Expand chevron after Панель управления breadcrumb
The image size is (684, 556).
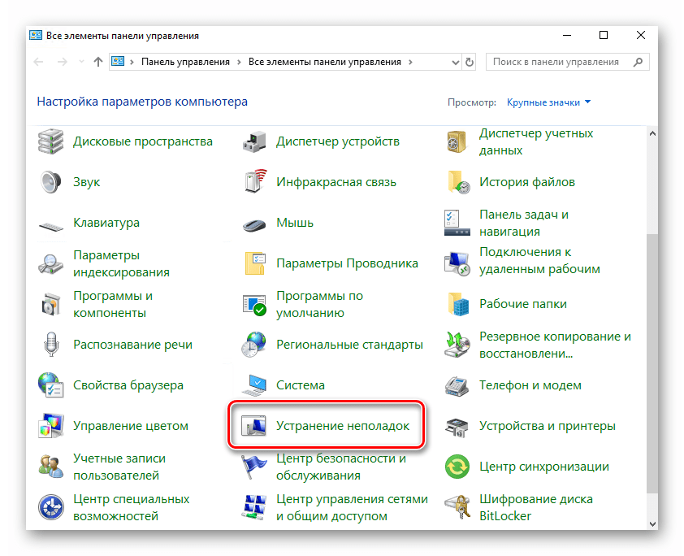(x=239, y=62)
